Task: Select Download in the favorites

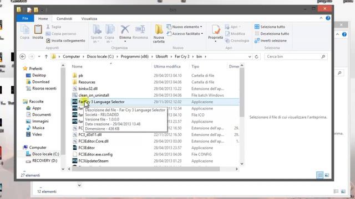Action: 38,82
